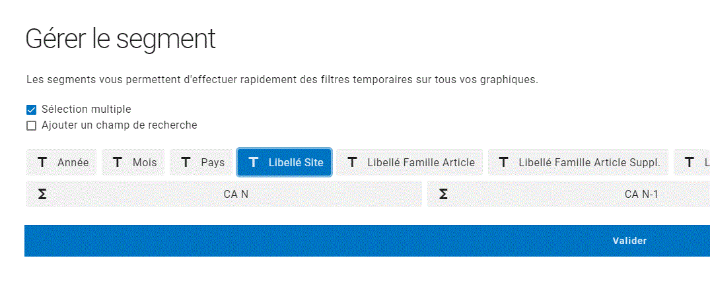Select the CA N-1 measure label
The width and height of the screenshot is (710, 283).
pyautogui.click(x=641, y=194)
